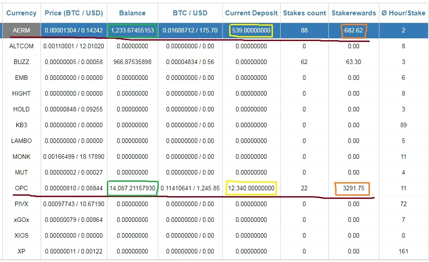Click AERM stakes count 88

pyautogui.click(x=304, y=30)
